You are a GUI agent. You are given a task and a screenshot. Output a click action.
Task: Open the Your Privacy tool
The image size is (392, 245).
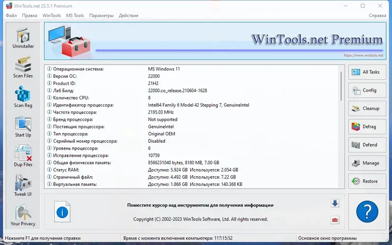[23, 215]
